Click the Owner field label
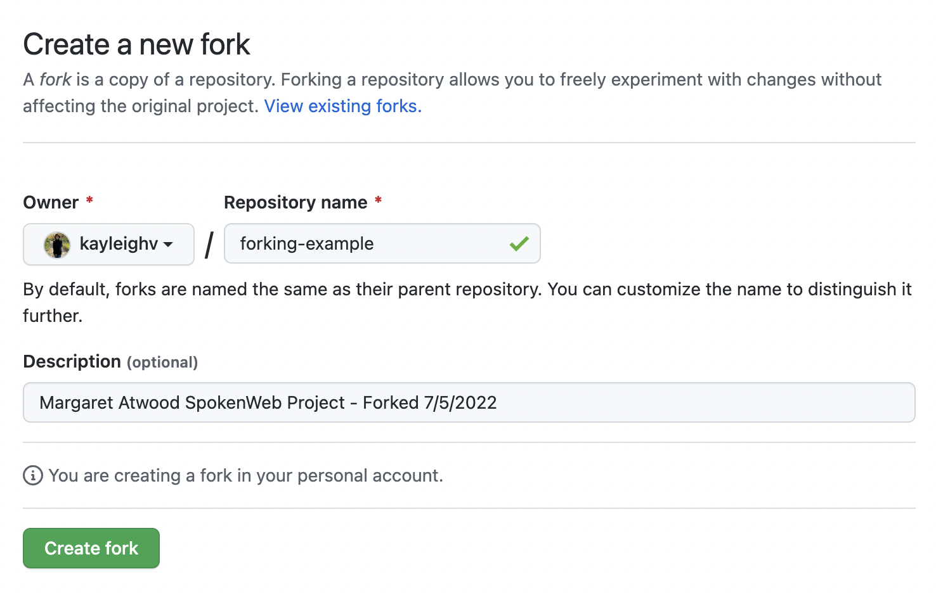The height and width of the screenshot is (602, 936). (x=51, y=203)
